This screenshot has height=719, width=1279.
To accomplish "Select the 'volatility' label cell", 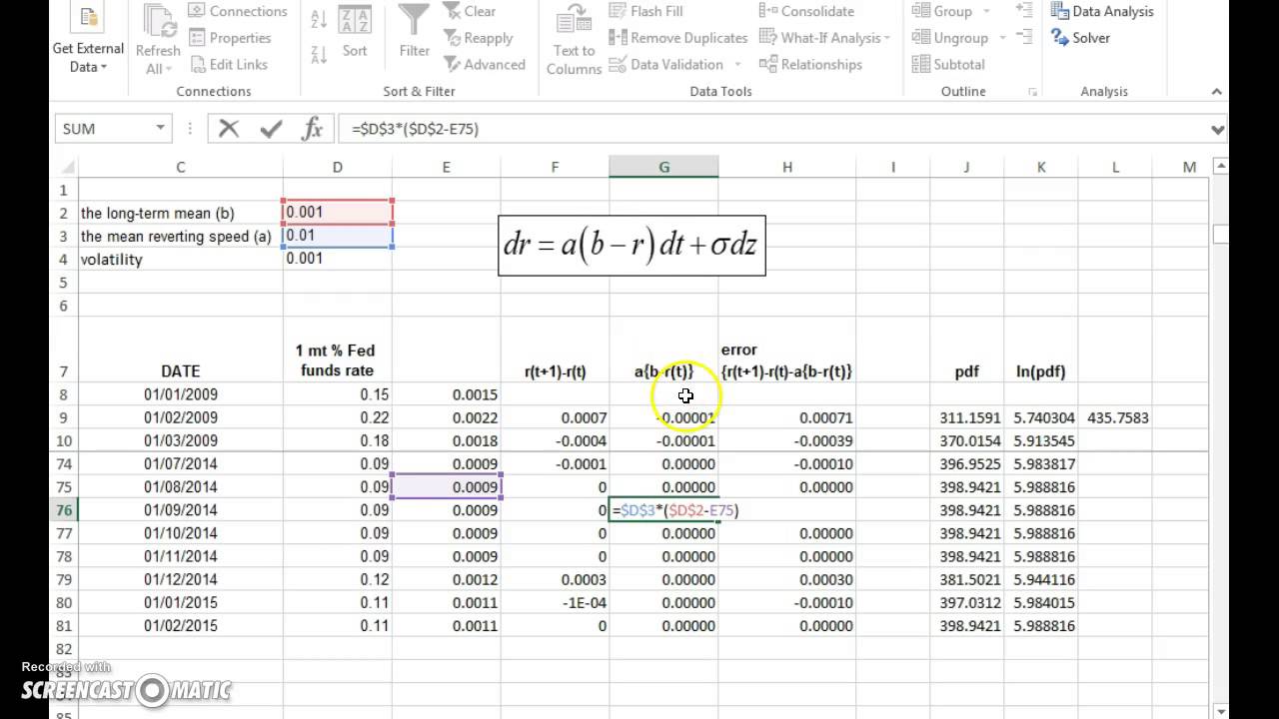I will tap(180, 259).
